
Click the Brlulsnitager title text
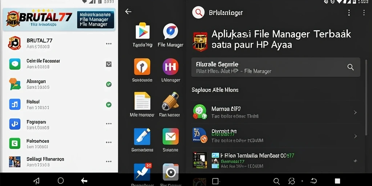[226, 13]
